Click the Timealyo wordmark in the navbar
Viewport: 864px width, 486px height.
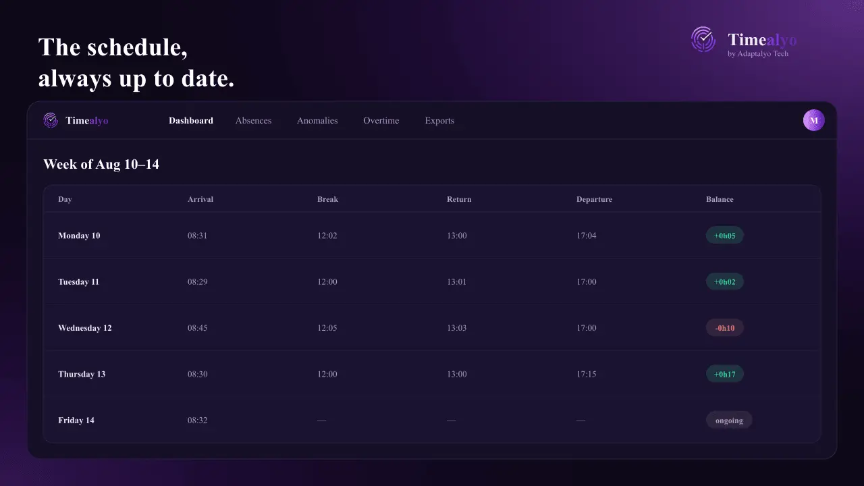pyautogui.click(x=87, y=121)
